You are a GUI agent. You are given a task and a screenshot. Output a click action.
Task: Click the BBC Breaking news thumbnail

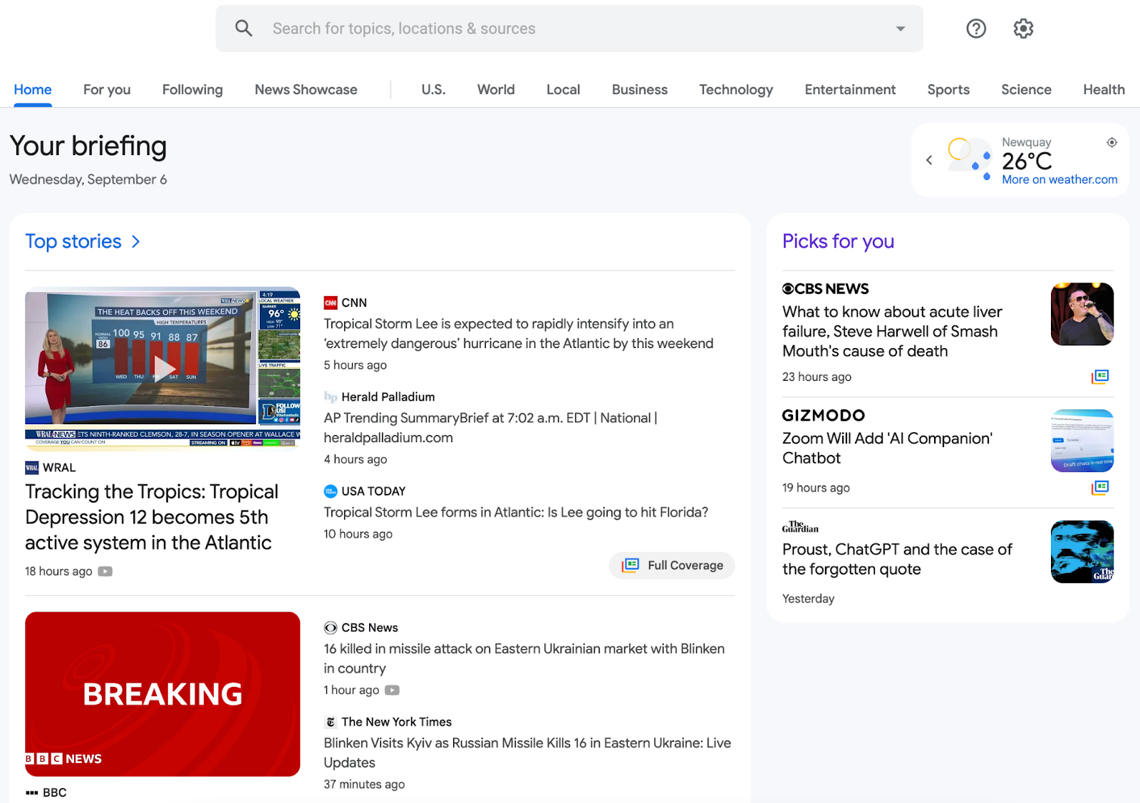(162, 694)
